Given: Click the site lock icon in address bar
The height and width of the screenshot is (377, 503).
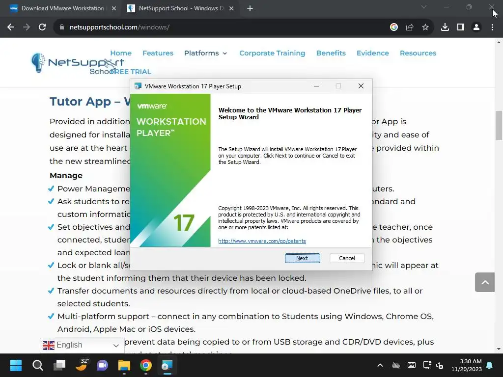Looking at the screenshot, I should point(62,27).
